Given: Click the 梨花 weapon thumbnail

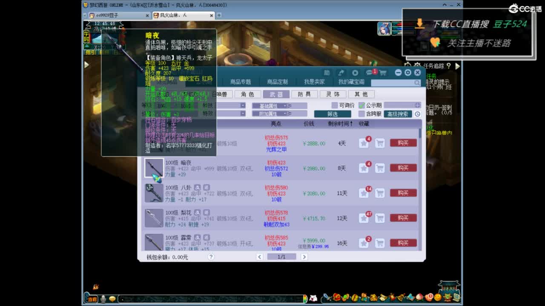Looking at the screenshot, I should [x=154, y=218].
